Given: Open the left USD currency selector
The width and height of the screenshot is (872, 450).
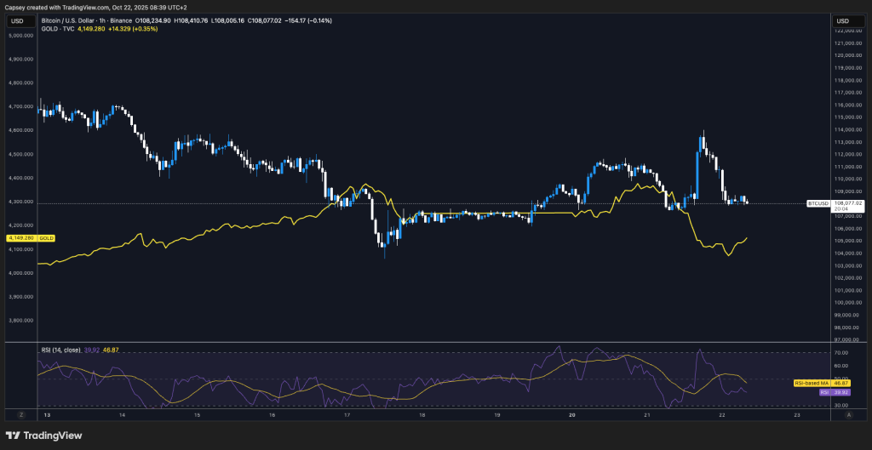Looking at the screenshot, I should pyautogui.click(x=17, y=20).
